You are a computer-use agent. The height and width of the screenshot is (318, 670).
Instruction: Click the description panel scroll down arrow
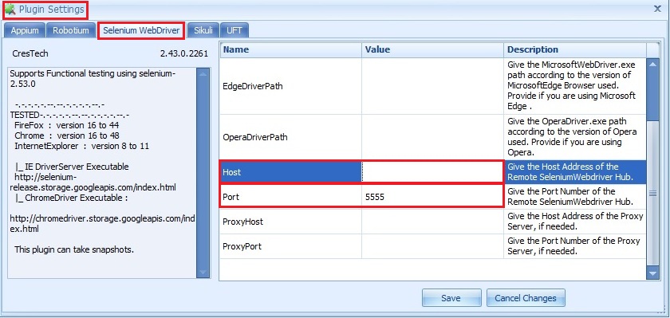(x=203, y=272)
